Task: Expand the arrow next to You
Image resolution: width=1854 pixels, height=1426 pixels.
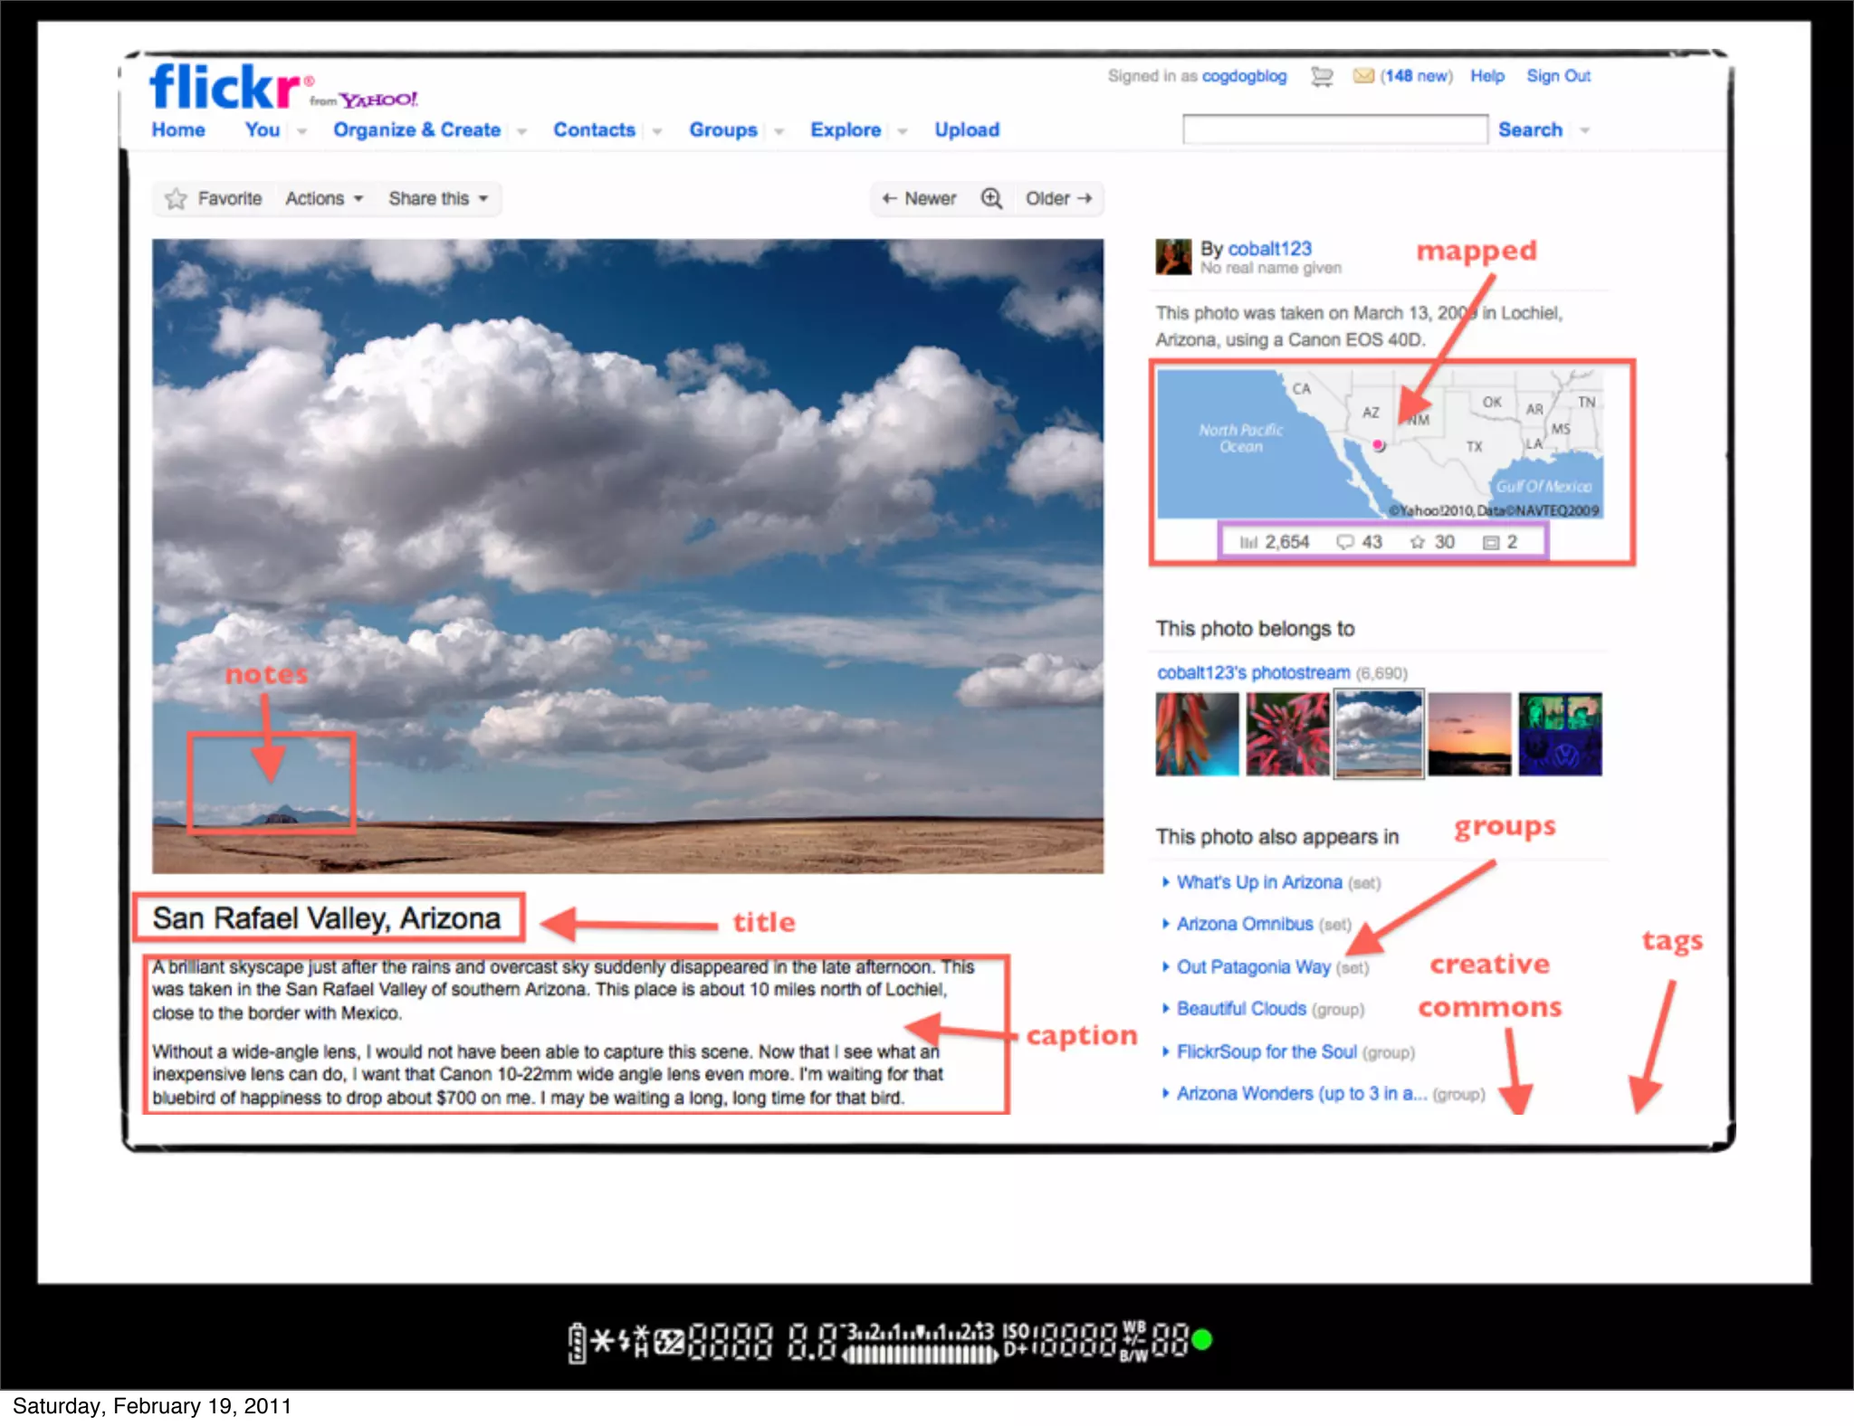Action: point(302,131)
